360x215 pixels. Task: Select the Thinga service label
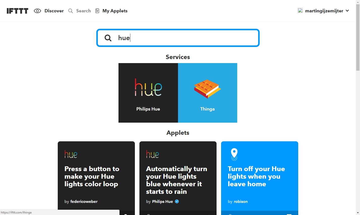(x=207, y=109)
